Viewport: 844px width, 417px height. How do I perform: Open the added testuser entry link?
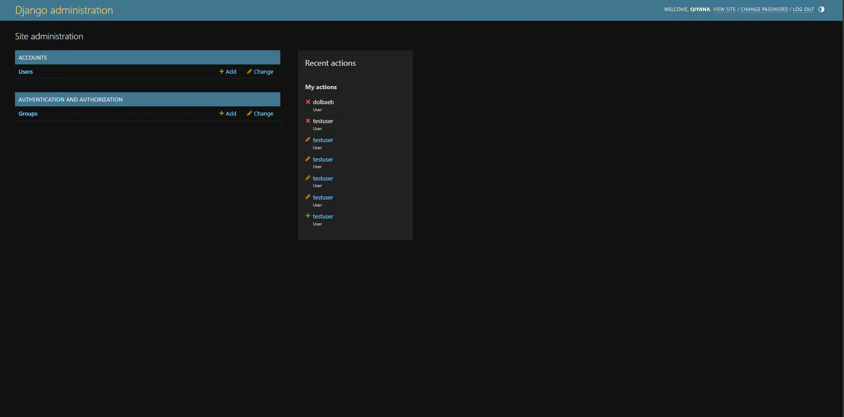coord(323,216)
